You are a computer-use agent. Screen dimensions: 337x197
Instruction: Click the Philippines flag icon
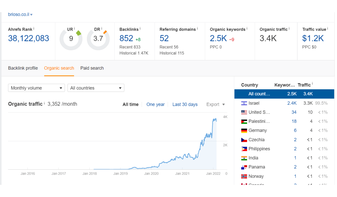[244, 149]
